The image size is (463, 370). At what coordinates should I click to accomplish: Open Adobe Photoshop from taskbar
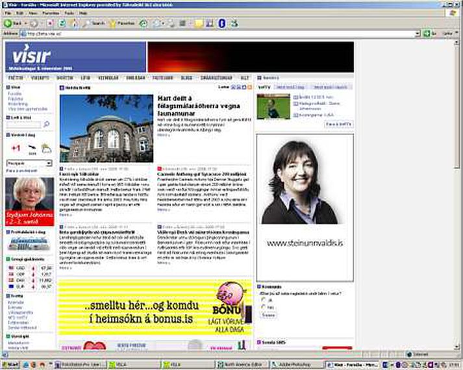[297, 365]
